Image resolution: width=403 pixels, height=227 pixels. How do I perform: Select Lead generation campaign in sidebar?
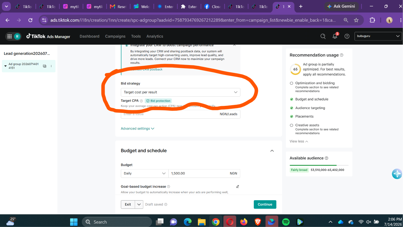27,54
